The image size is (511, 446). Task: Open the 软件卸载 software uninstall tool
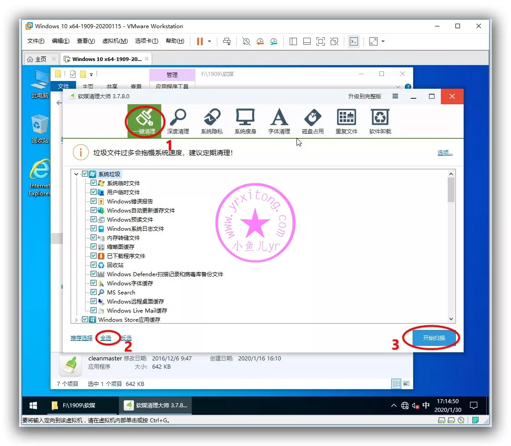click(380, 121)
